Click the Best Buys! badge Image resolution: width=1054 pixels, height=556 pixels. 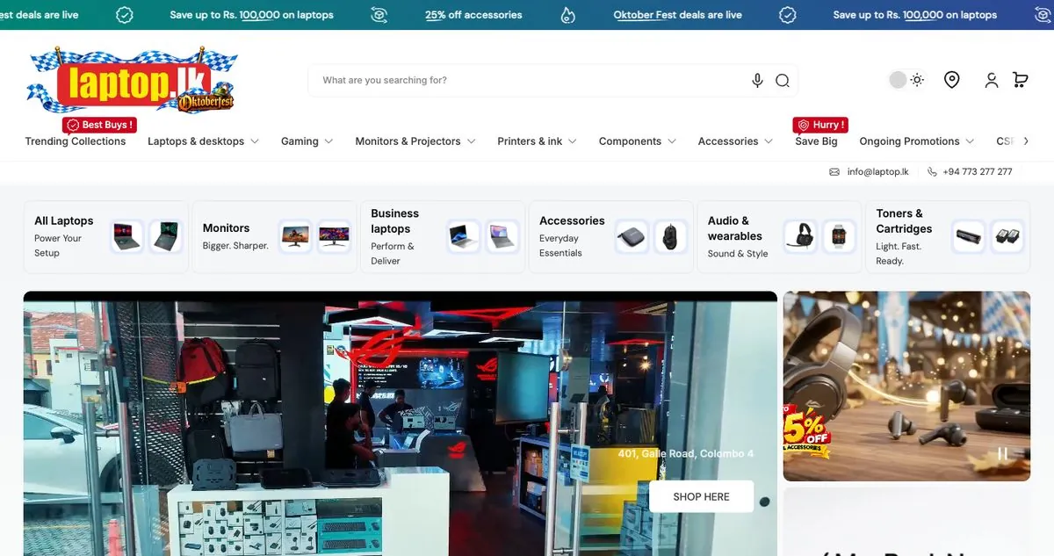click(99, 125)
